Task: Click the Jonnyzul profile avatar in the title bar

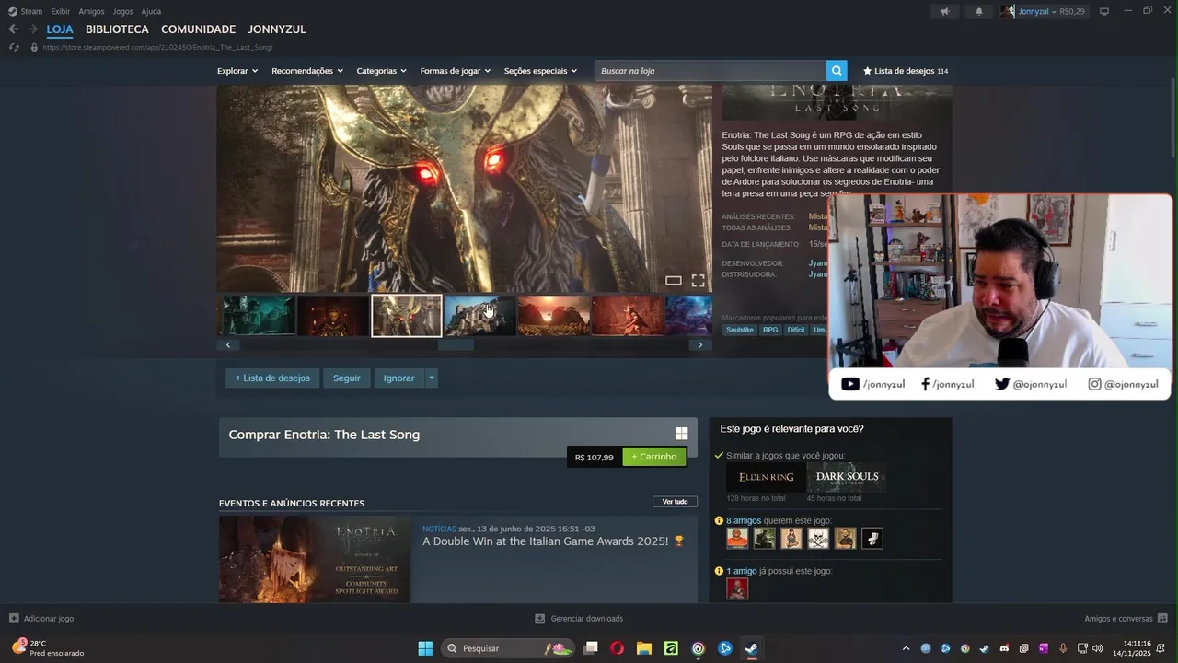Action: (1008, 11)
